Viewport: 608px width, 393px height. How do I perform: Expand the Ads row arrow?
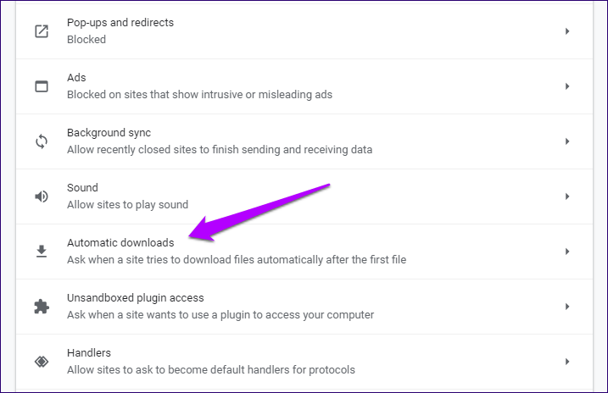[567, 86]
